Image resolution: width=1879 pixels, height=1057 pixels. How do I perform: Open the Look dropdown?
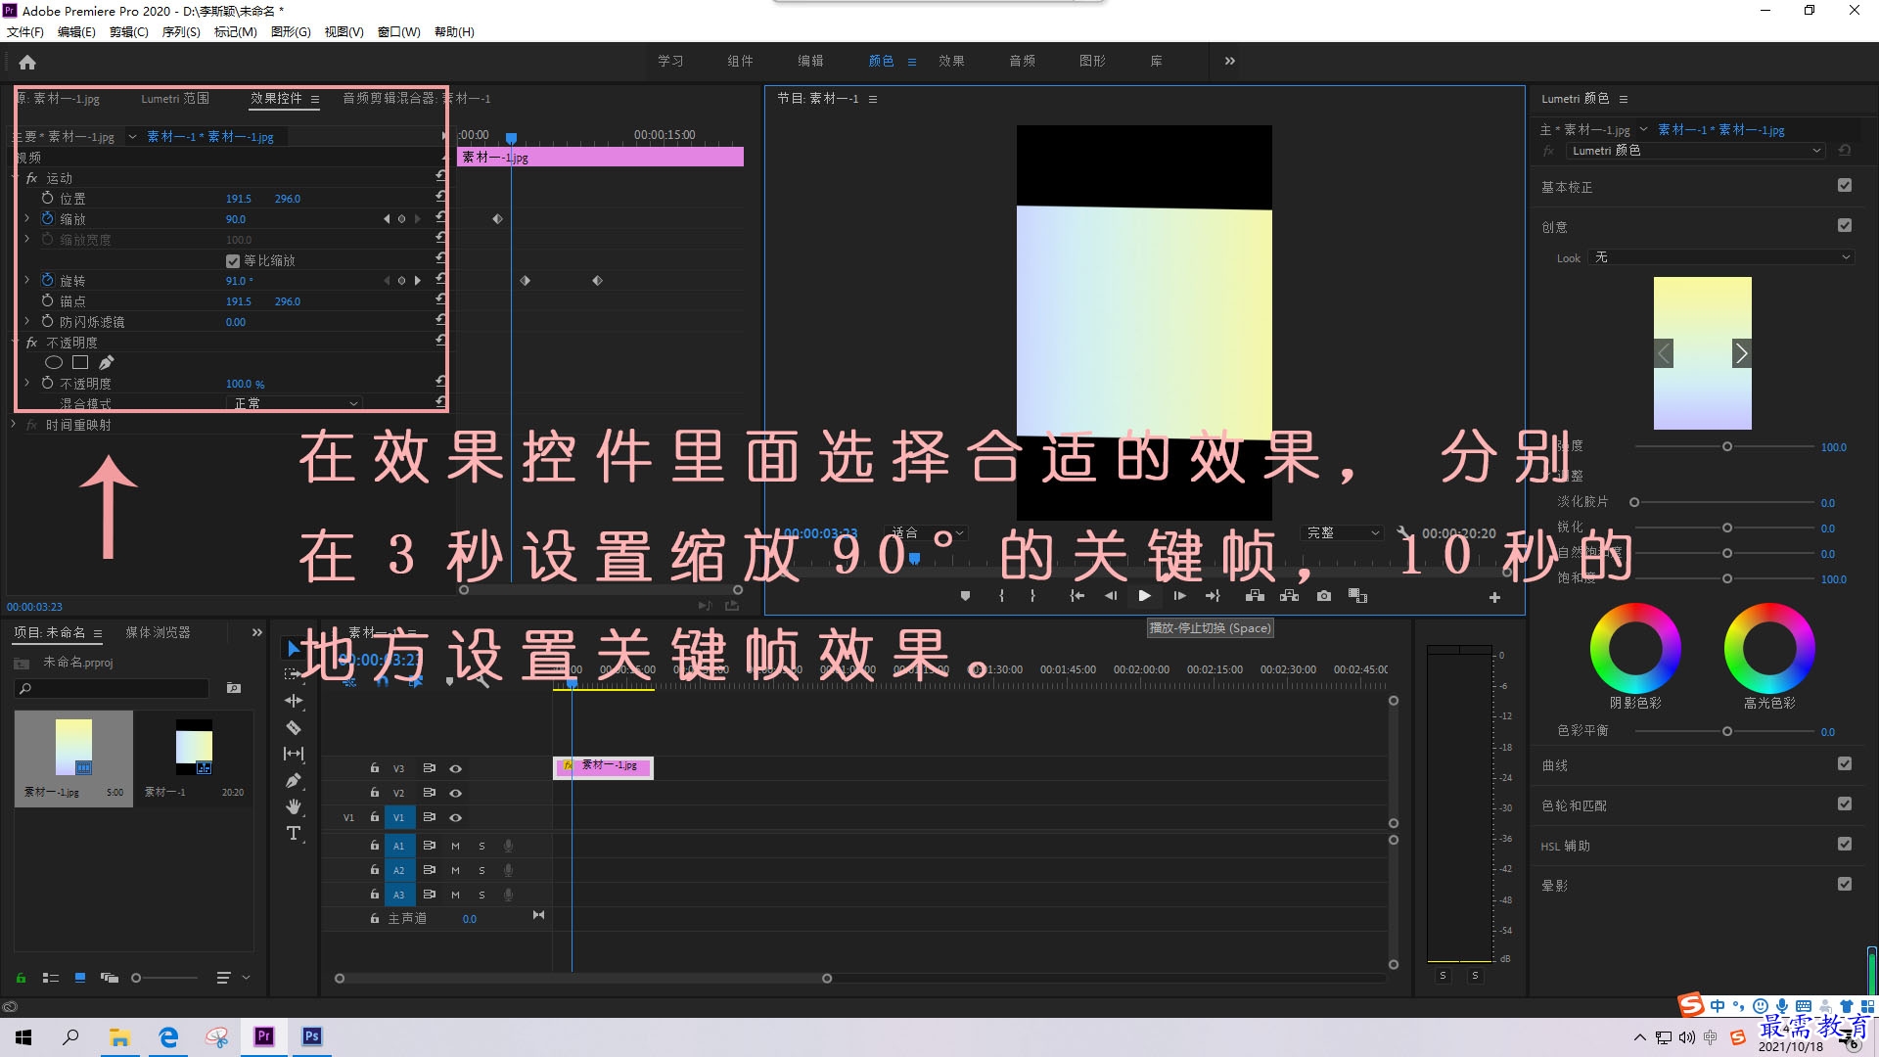pyautogui.click(x=1721, y=257)
